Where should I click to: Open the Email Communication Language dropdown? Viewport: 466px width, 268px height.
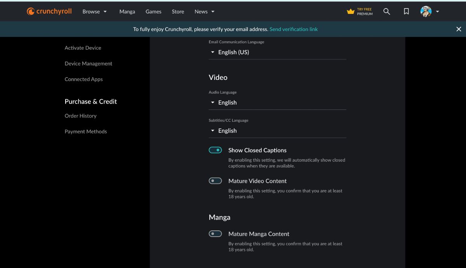(277, 52)
